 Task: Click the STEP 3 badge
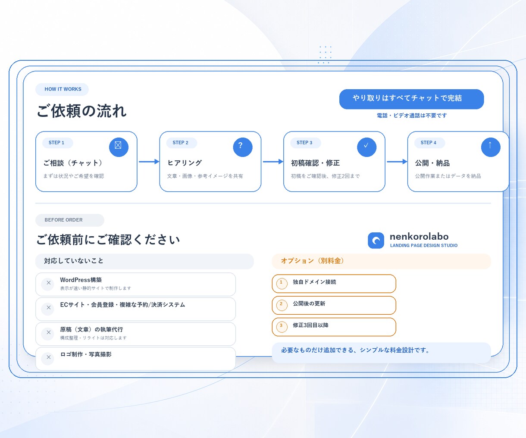pyautogui.click(x=305, y=143)
